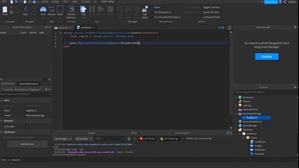Undock the Script Performance panel
This screenshot has width=299, height=168.
coord(46,27)
